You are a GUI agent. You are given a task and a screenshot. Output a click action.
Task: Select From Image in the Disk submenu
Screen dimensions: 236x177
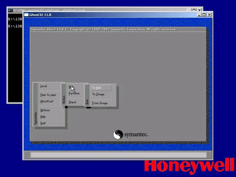point(100,103)
